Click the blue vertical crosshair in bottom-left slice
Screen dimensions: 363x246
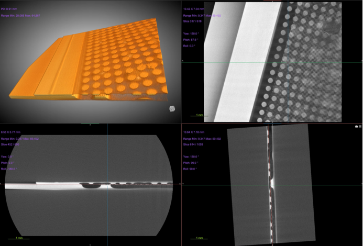pos(107,157)
